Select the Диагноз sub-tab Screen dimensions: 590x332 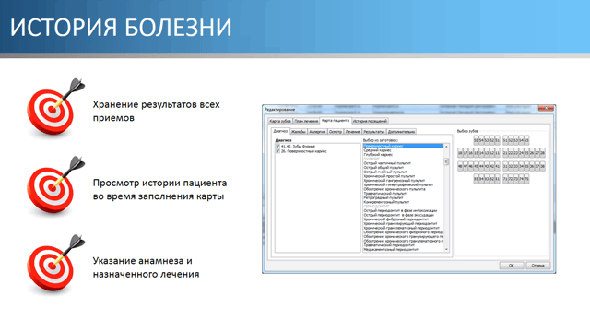[x=280, y=131]
